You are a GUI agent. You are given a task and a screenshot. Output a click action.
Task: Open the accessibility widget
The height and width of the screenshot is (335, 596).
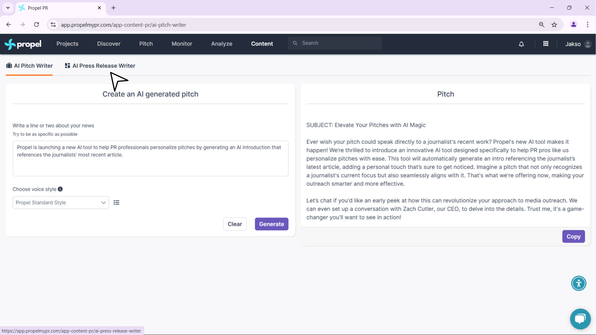click(x=579, y=283)
